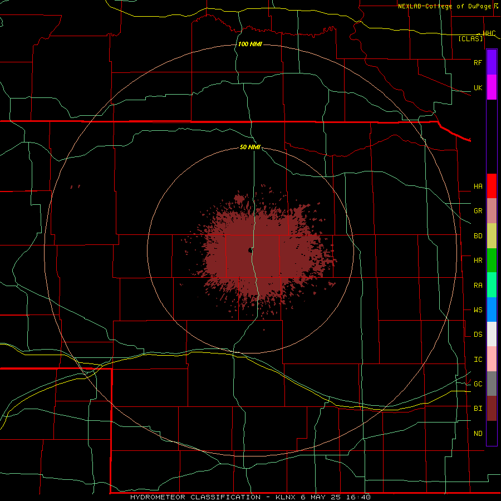The width and height of the screenshot is (501, 501).
Task: Click the "ND" legend label
Action: coord(478,433)
